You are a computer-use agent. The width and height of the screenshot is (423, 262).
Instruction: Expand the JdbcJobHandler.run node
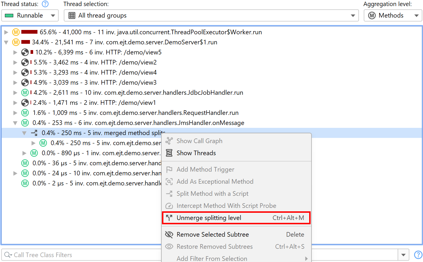point(15,93)
